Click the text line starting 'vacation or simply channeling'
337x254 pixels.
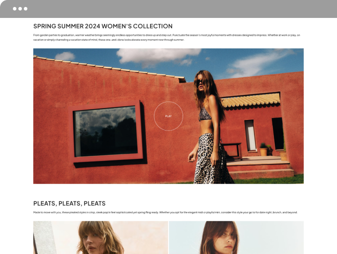tap(109, 40)
